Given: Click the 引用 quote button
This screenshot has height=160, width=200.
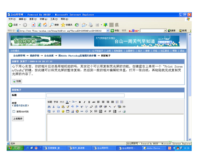Looking at the screenshot, I should pos(17,81).
